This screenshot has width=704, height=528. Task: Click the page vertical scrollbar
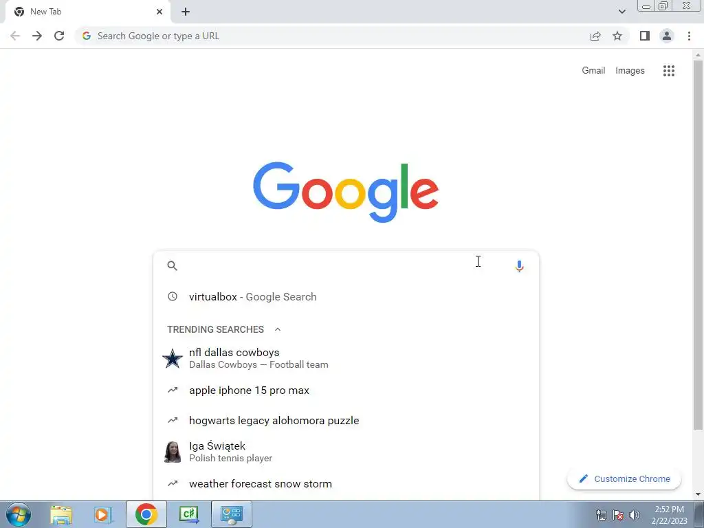698,245
